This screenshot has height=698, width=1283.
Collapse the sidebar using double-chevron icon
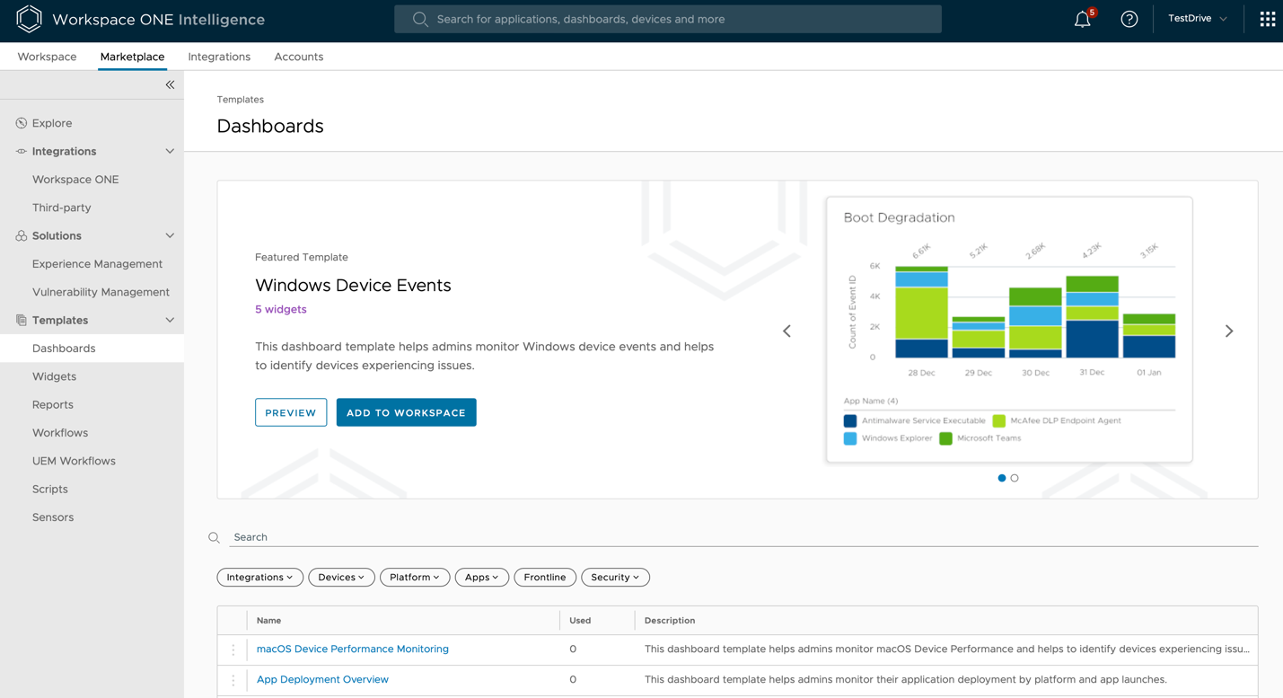pyautogui.click(x=170, y=84)
